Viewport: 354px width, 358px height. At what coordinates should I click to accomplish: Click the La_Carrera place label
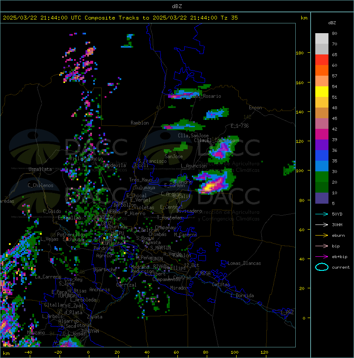[48, 277]
